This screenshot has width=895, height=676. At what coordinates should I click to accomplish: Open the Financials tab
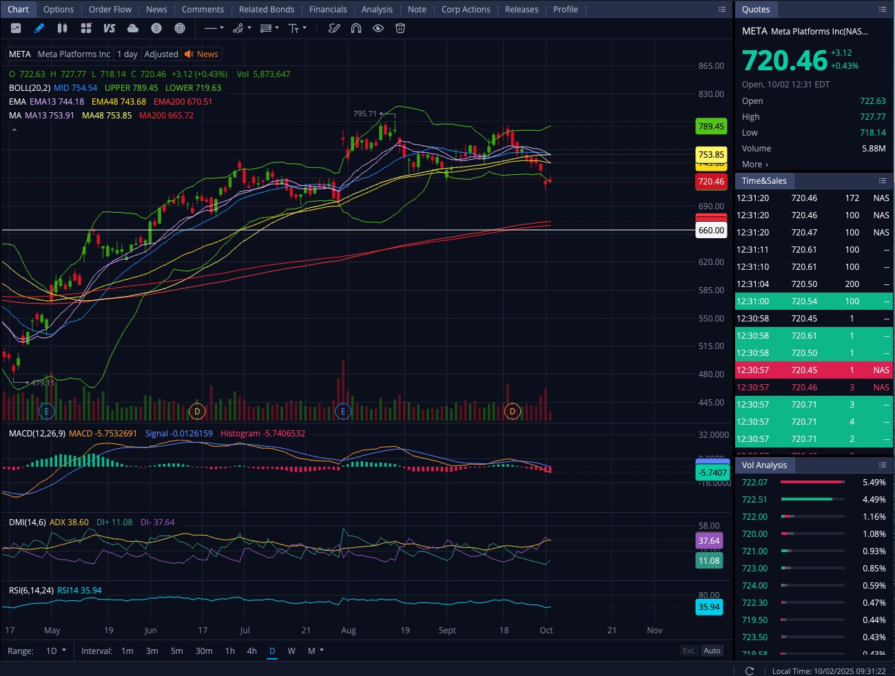pos(328,10)
